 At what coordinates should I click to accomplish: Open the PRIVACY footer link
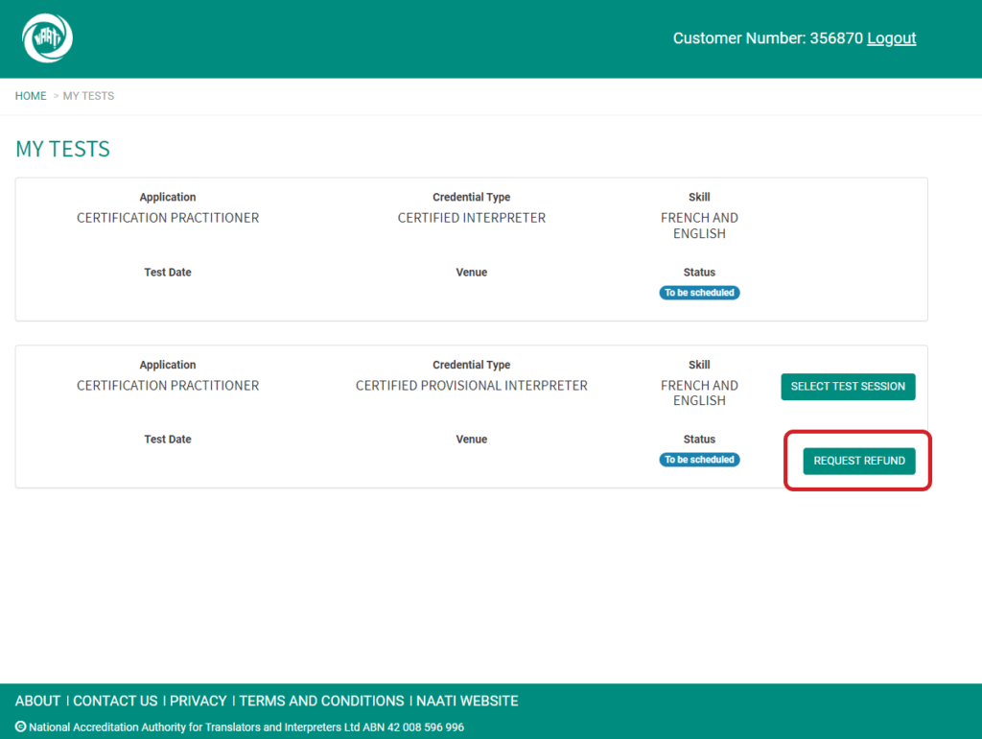[198, 701]
